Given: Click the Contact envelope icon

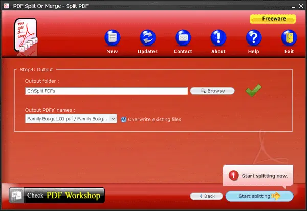Looking at the screenshot, I should pos(183,37).
